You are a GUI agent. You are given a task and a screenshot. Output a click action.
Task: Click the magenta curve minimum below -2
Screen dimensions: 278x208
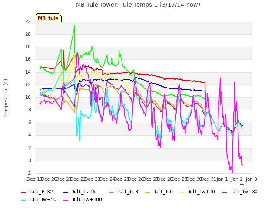coord(232,172)
